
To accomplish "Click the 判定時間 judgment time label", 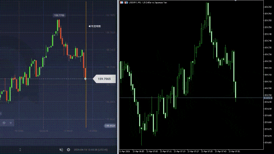I will [95, 27].
